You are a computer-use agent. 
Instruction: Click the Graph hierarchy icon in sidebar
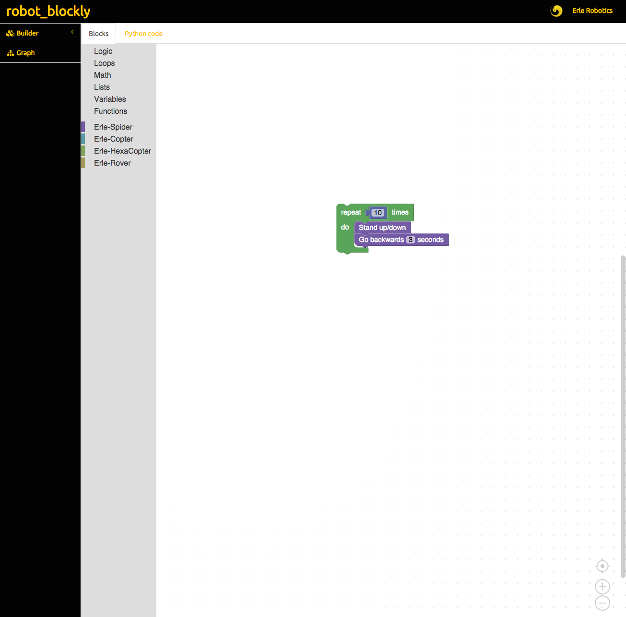pyautogui.click(x=11, y=53)
